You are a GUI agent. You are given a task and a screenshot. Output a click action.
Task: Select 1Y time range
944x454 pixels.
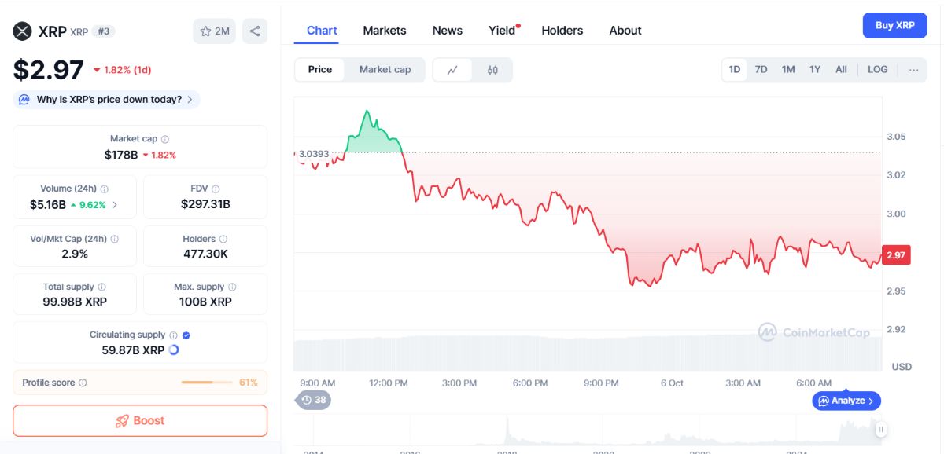click(x=815, y=70)
